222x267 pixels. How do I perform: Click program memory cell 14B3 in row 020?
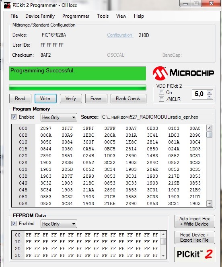point(152,156)
